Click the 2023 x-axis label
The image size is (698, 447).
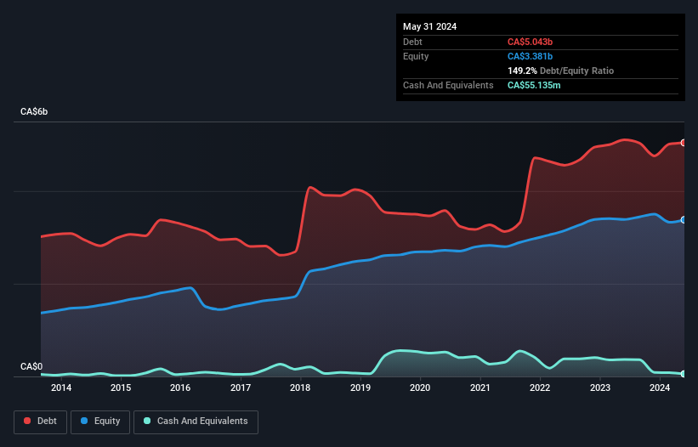pyautogui.click(x=600, y=388)
